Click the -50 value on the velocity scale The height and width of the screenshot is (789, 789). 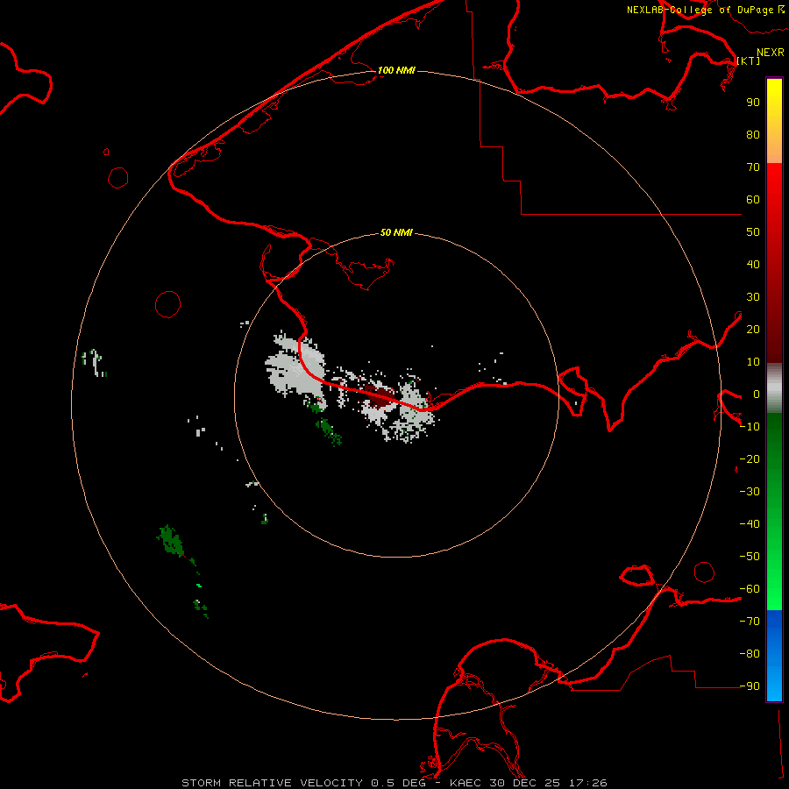(x=750, y=557)
